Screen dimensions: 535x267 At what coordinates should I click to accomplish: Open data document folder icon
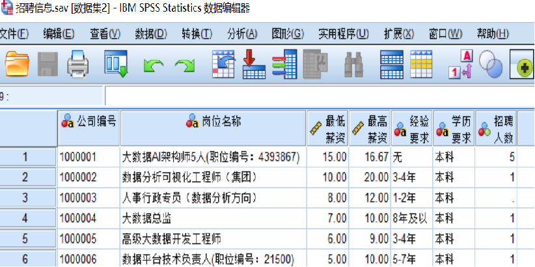click(16, 64)
